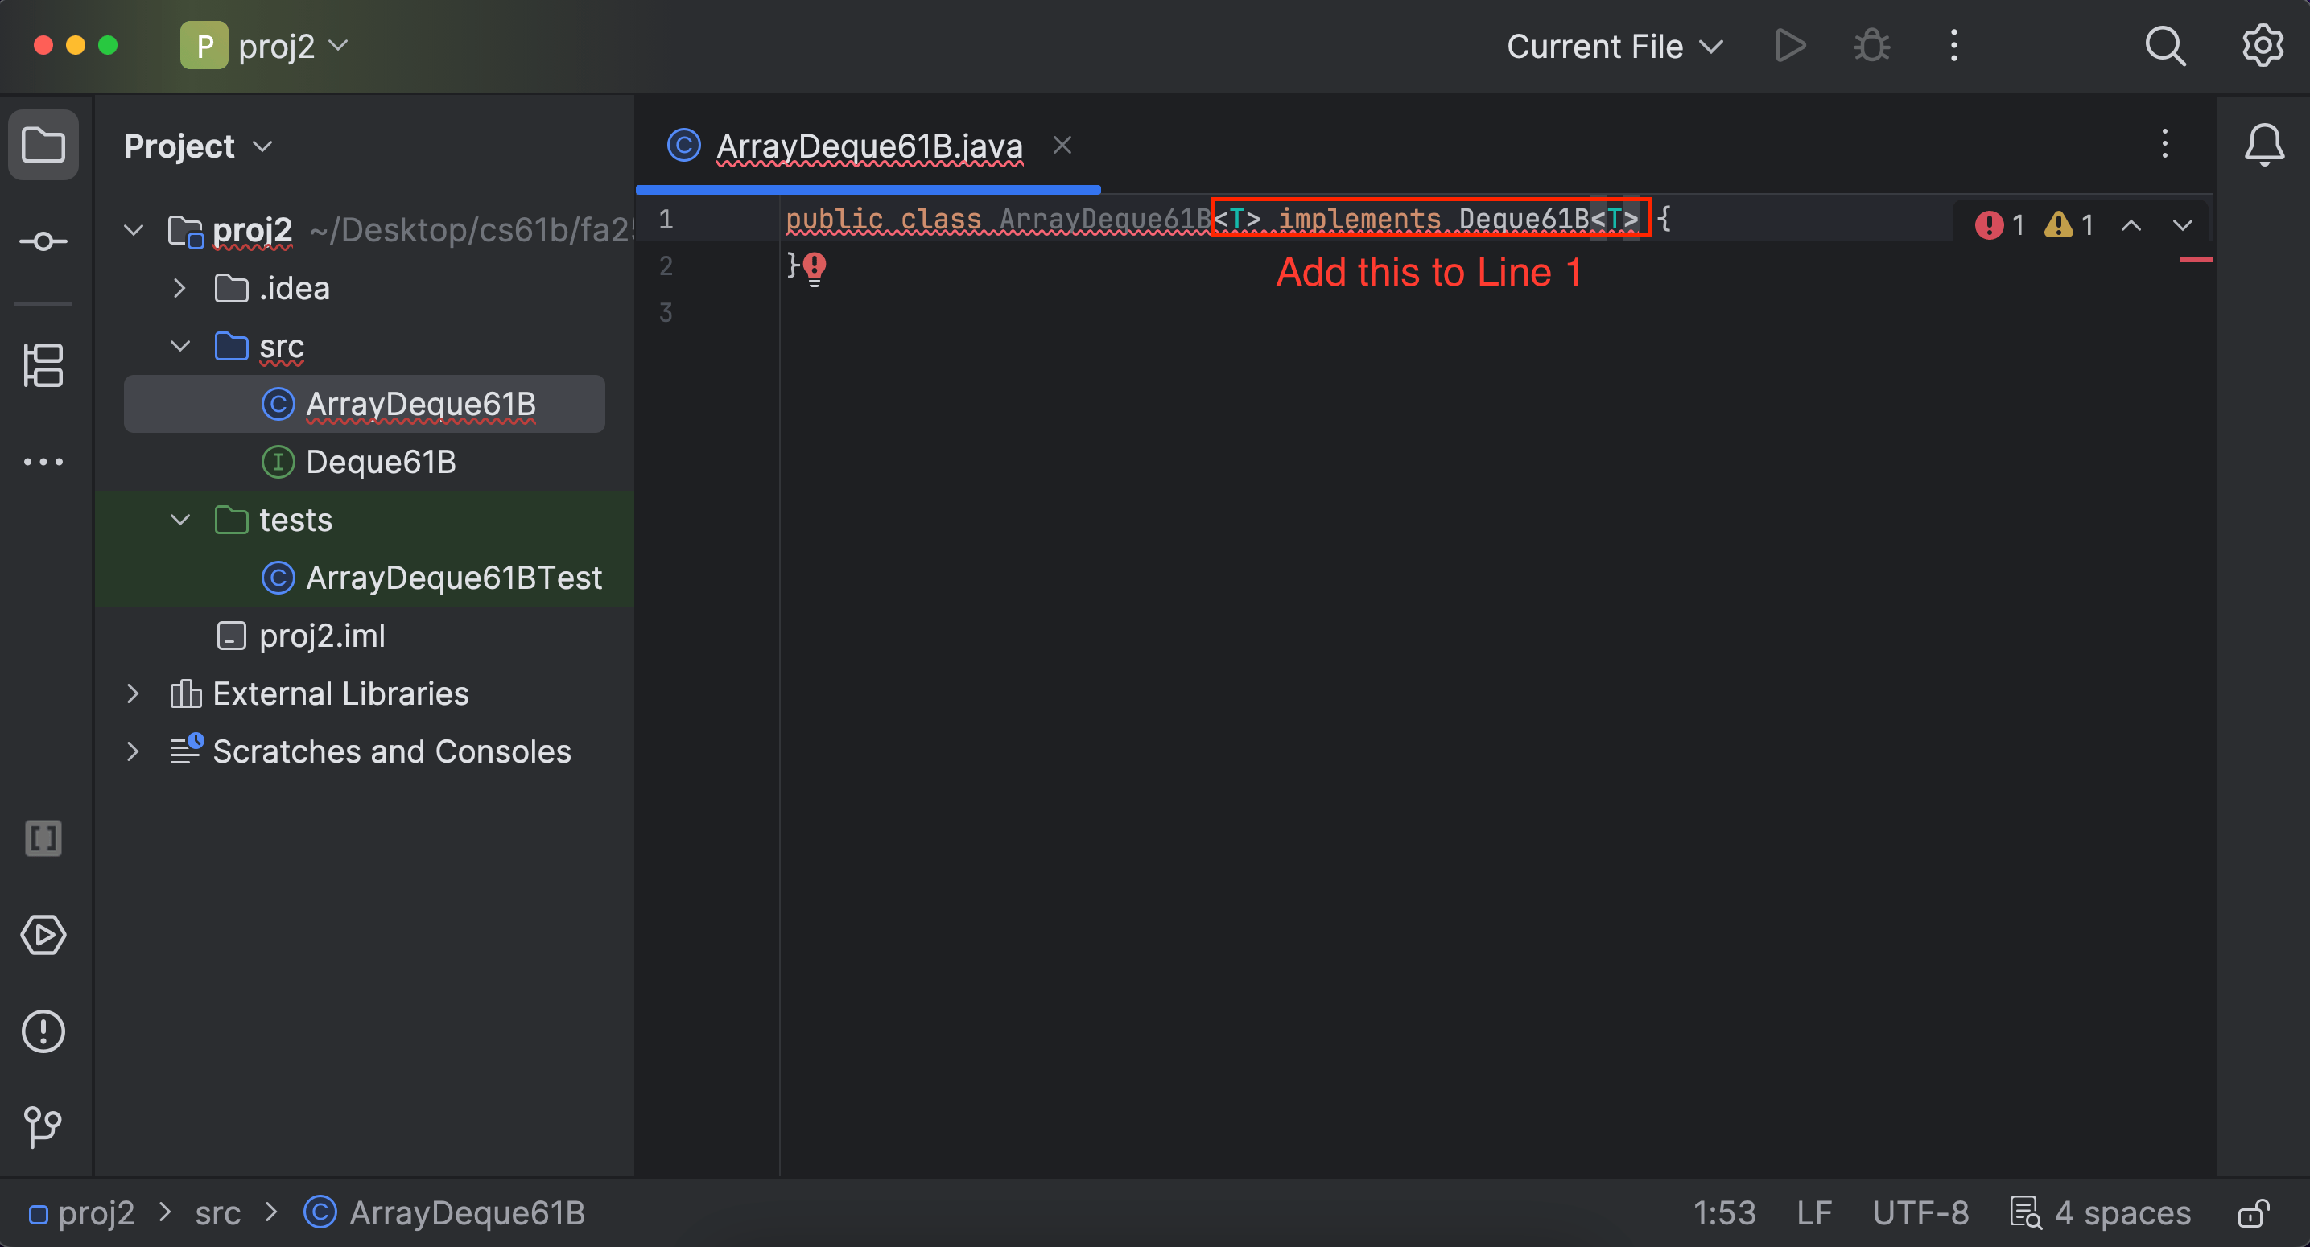Collapse the tests folder

click(x=179, y=520)
